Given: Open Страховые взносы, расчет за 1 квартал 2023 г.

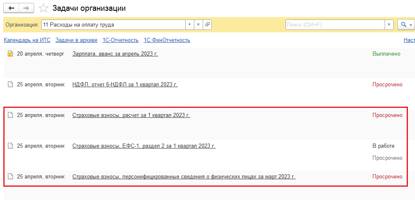Looking at the screenshot, I should click(131, 115).
